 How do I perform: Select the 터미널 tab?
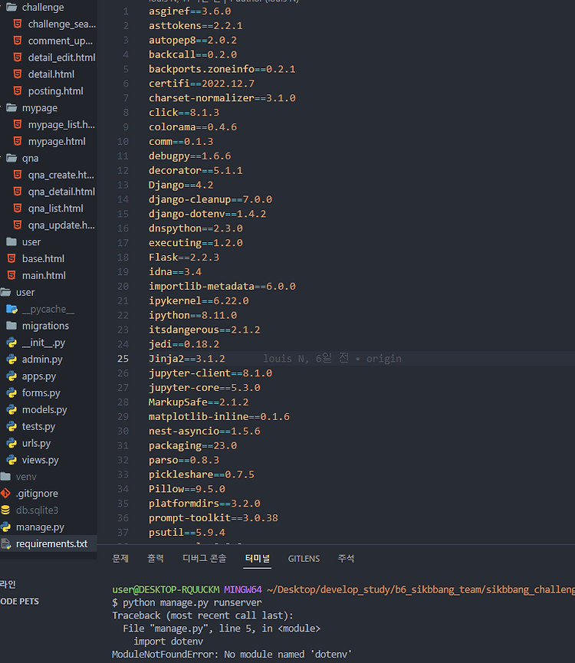pos(257,559)
